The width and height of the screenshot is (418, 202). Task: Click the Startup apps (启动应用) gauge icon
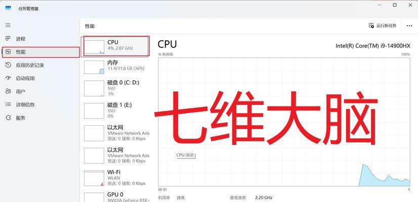[8, 78]
